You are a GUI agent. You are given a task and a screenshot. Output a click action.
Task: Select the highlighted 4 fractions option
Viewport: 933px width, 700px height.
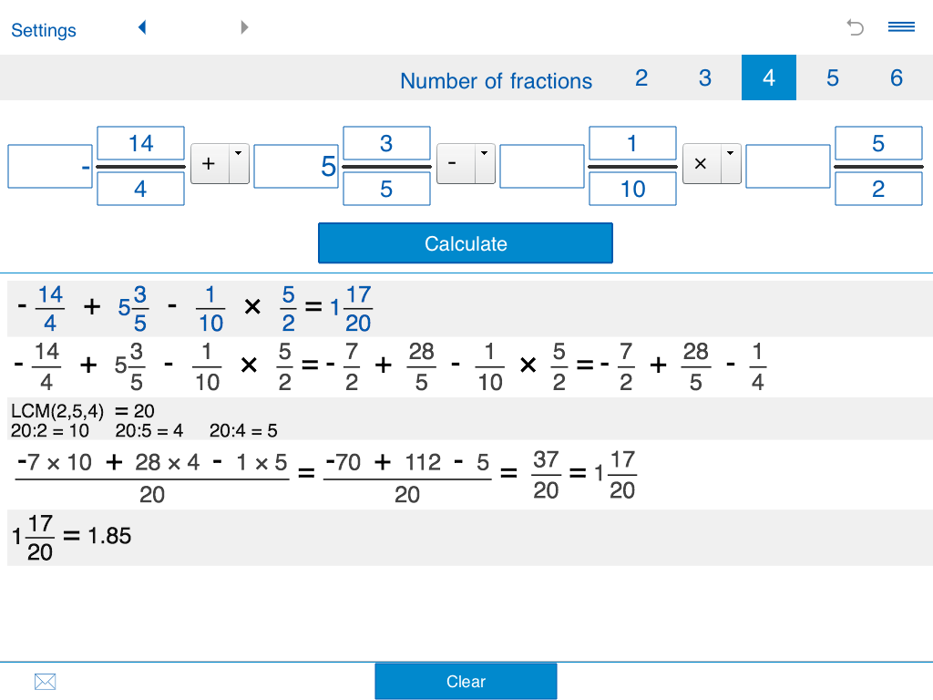point(769,78)
